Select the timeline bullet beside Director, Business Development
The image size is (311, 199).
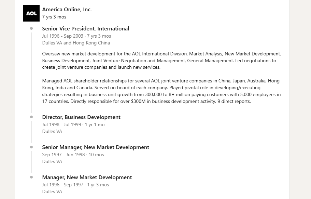click(31, 117)
